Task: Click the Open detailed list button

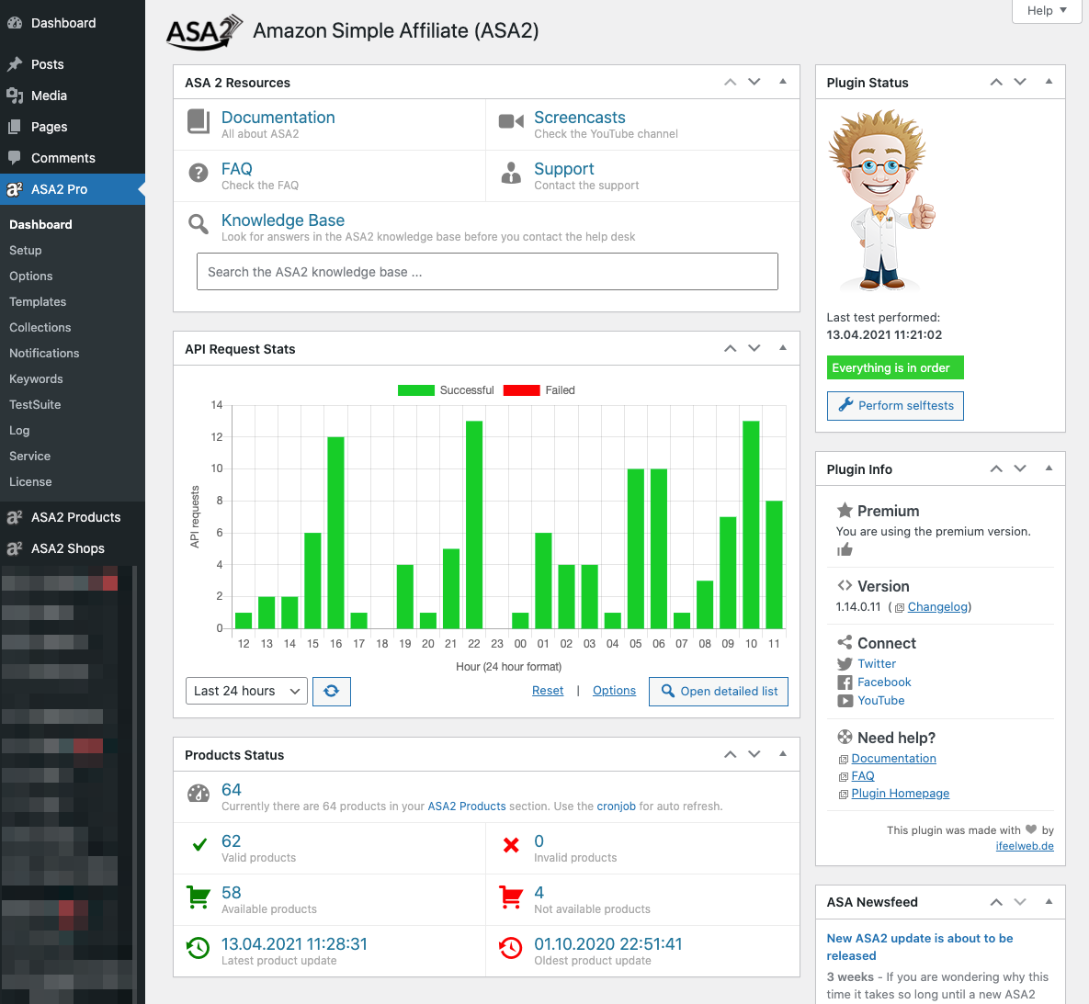Action: (x=718, y=691)
